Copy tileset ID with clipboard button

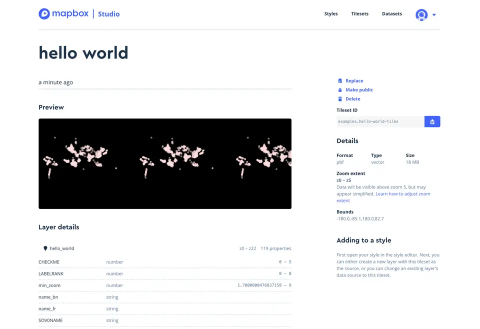tap(432, 121)
